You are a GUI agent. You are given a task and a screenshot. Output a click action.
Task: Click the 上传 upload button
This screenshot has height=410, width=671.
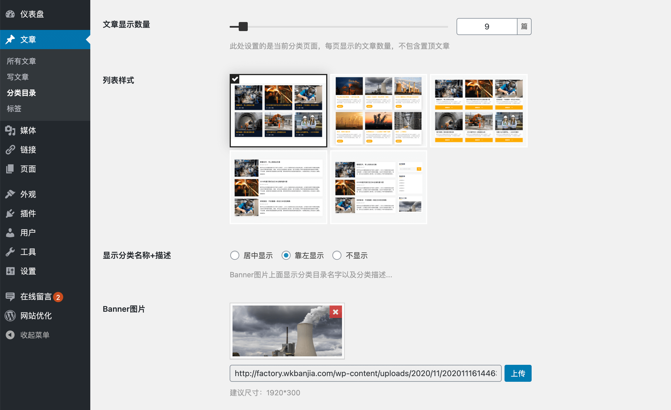click(x=518, y=373)
